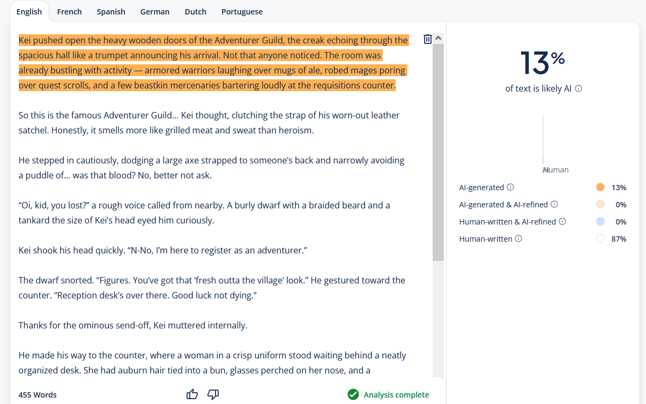
Task: Click the green Analysis complete checkmark icon
Action: (353, 395)
